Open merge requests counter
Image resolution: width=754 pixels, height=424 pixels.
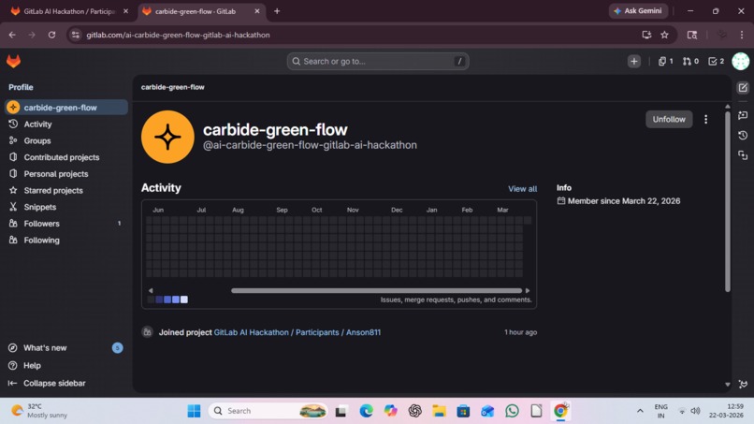point(690,61)
